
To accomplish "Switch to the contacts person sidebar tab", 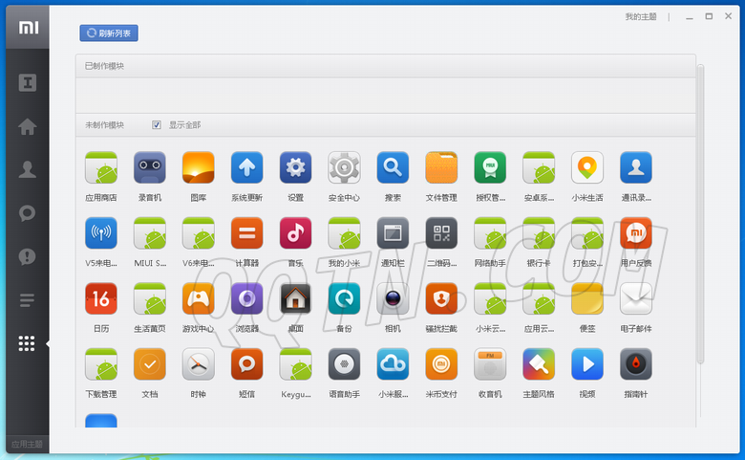I will coord(27,169).
